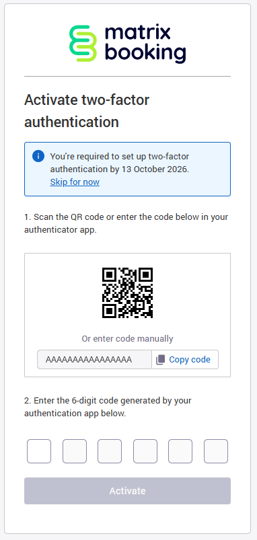Focus the first digit box
This screenshot has height=540, width=257.
39,451
